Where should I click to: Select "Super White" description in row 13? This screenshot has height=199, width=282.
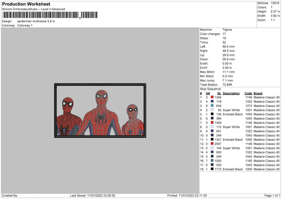coord(231,148)
